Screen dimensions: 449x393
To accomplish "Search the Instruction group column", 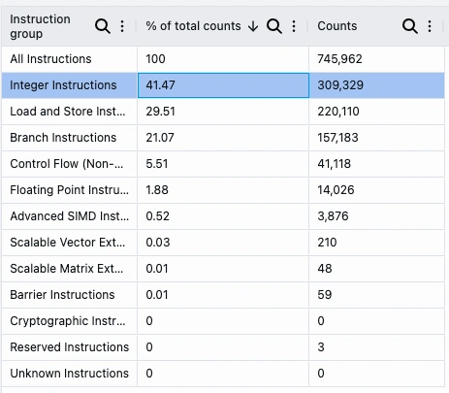I will [x=103, y=26].
